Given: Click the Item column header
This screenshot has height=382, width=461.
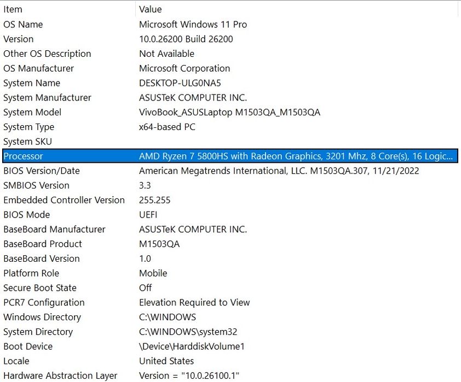Looking at the screenshot, I should [x=13, y=9].
